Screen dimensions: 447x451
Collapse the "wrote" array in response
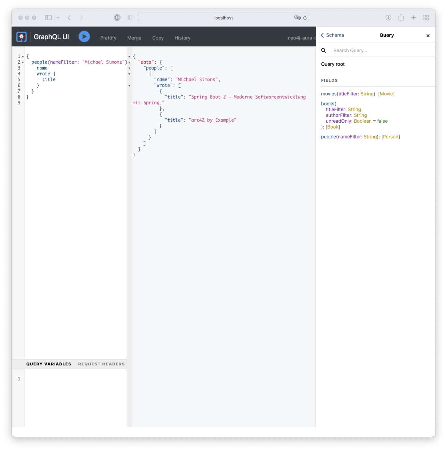[x=129, y=86]
